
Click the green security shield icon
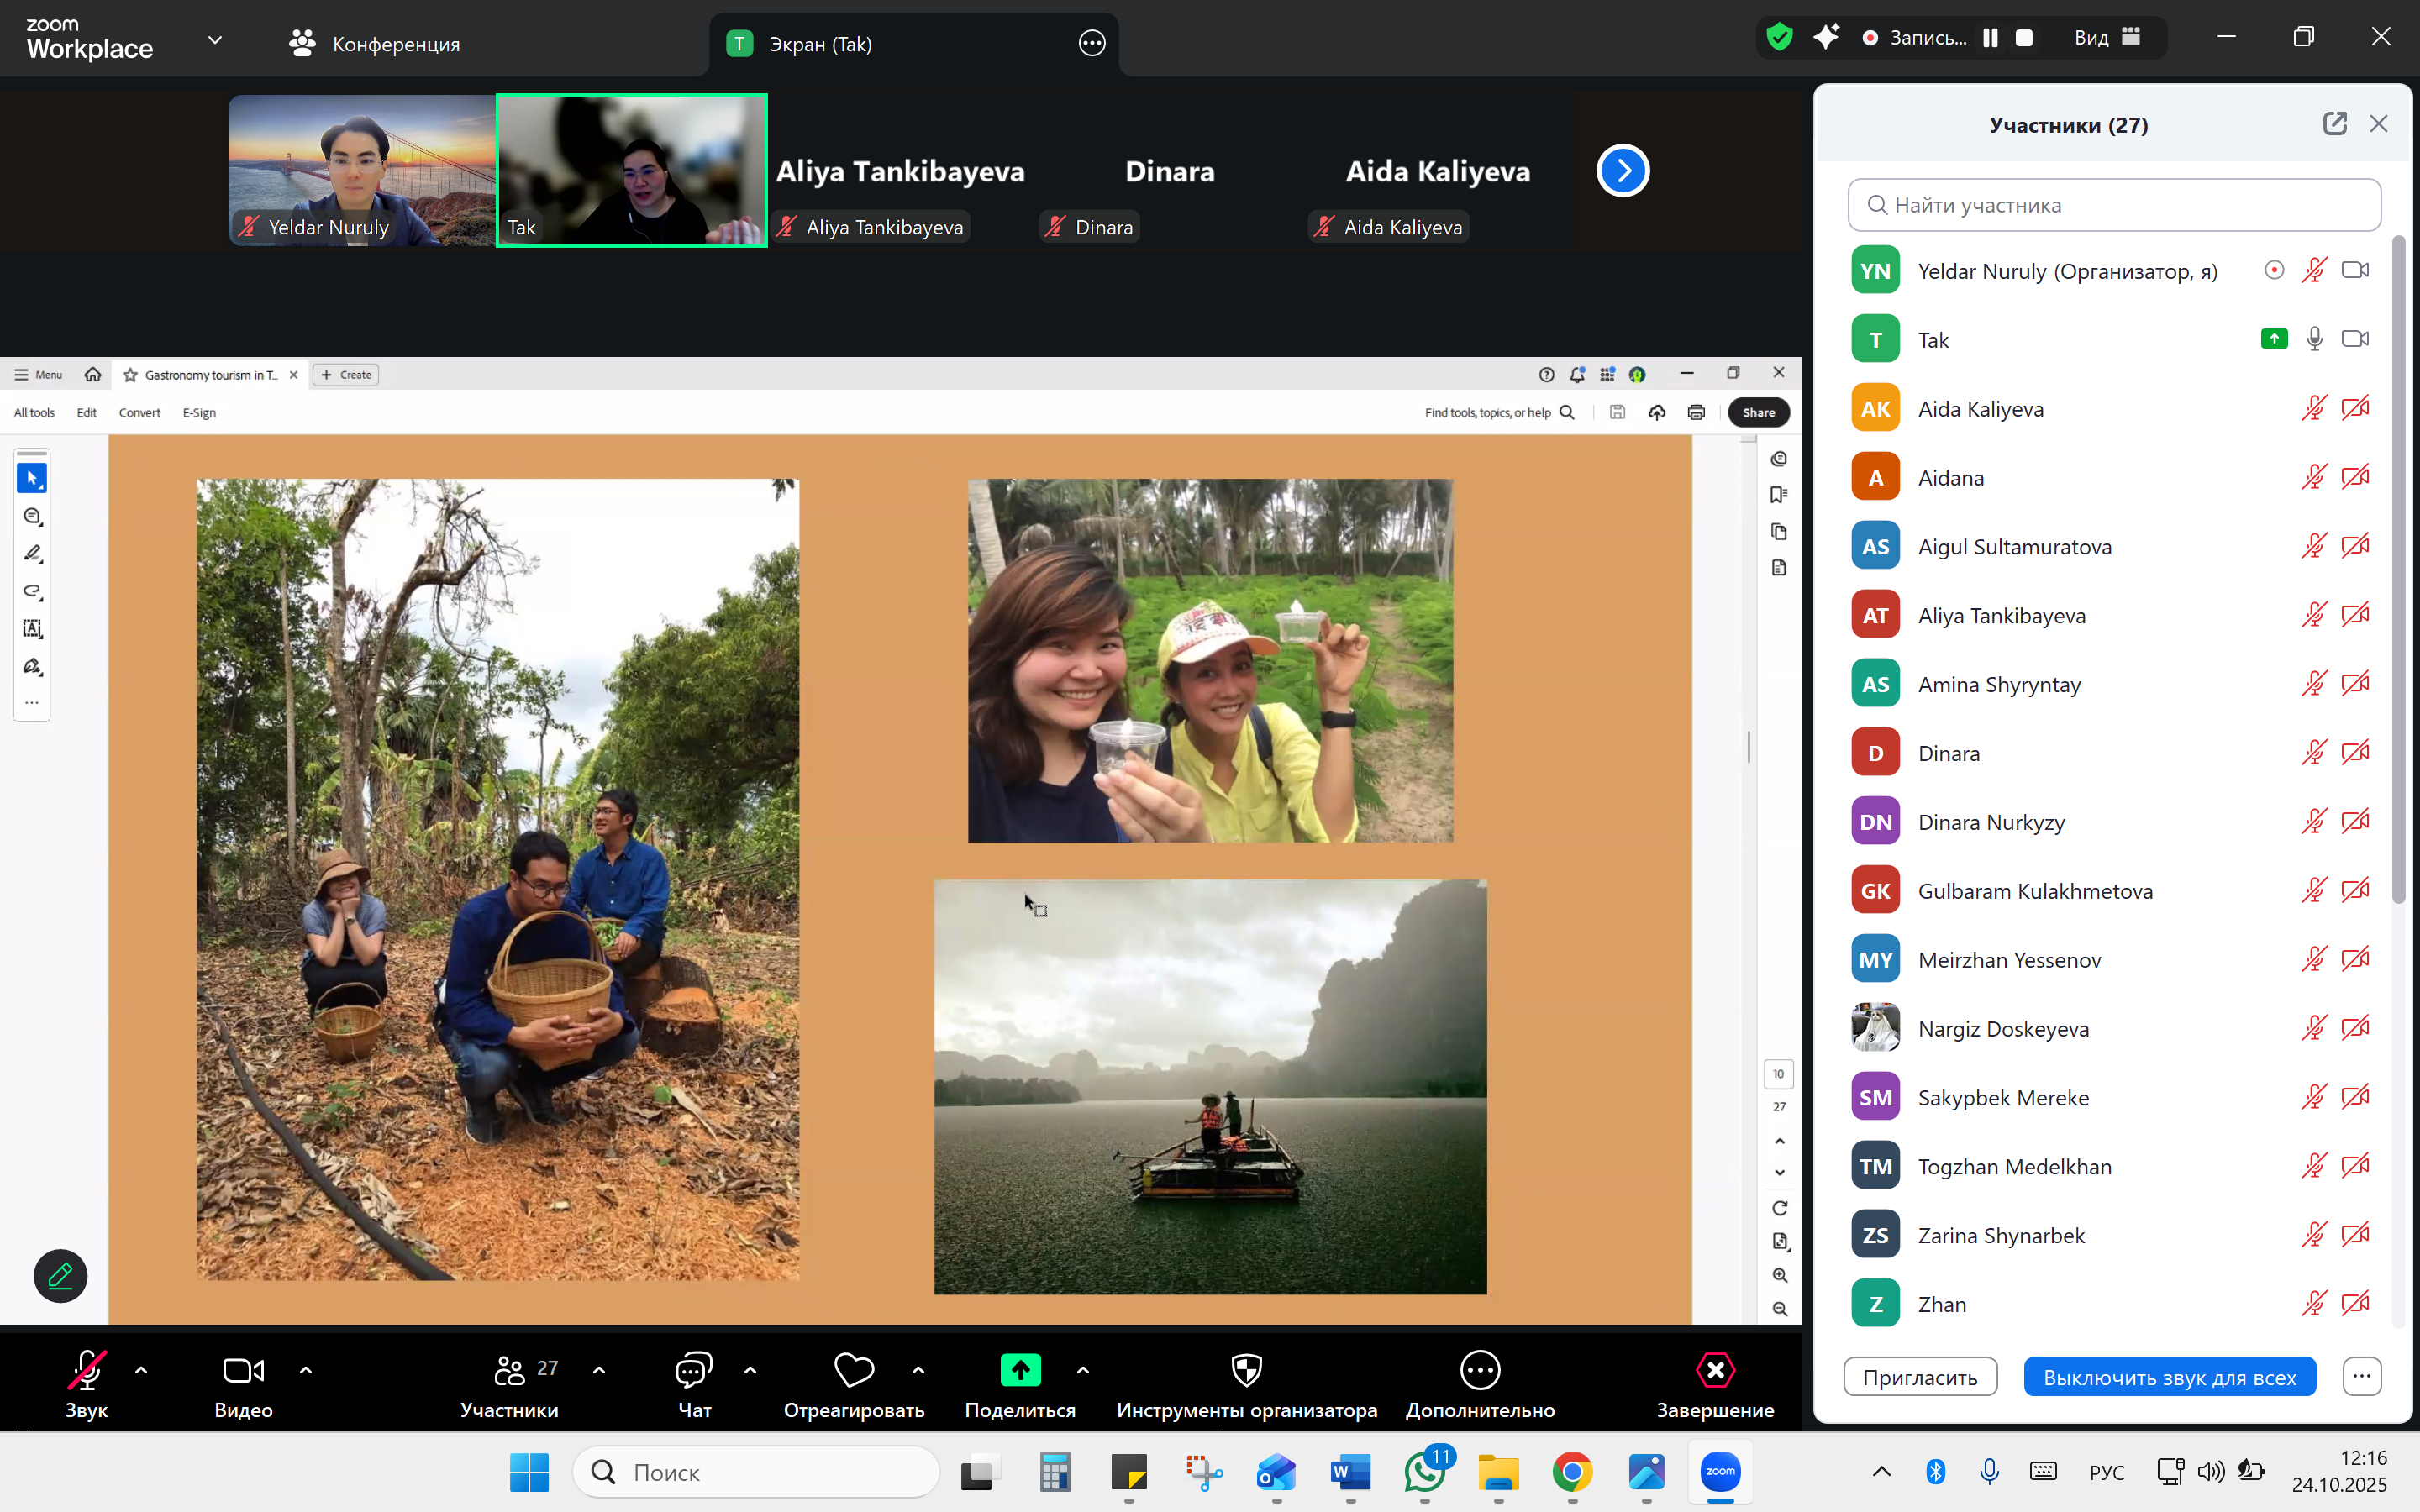tap(1779, 38)
